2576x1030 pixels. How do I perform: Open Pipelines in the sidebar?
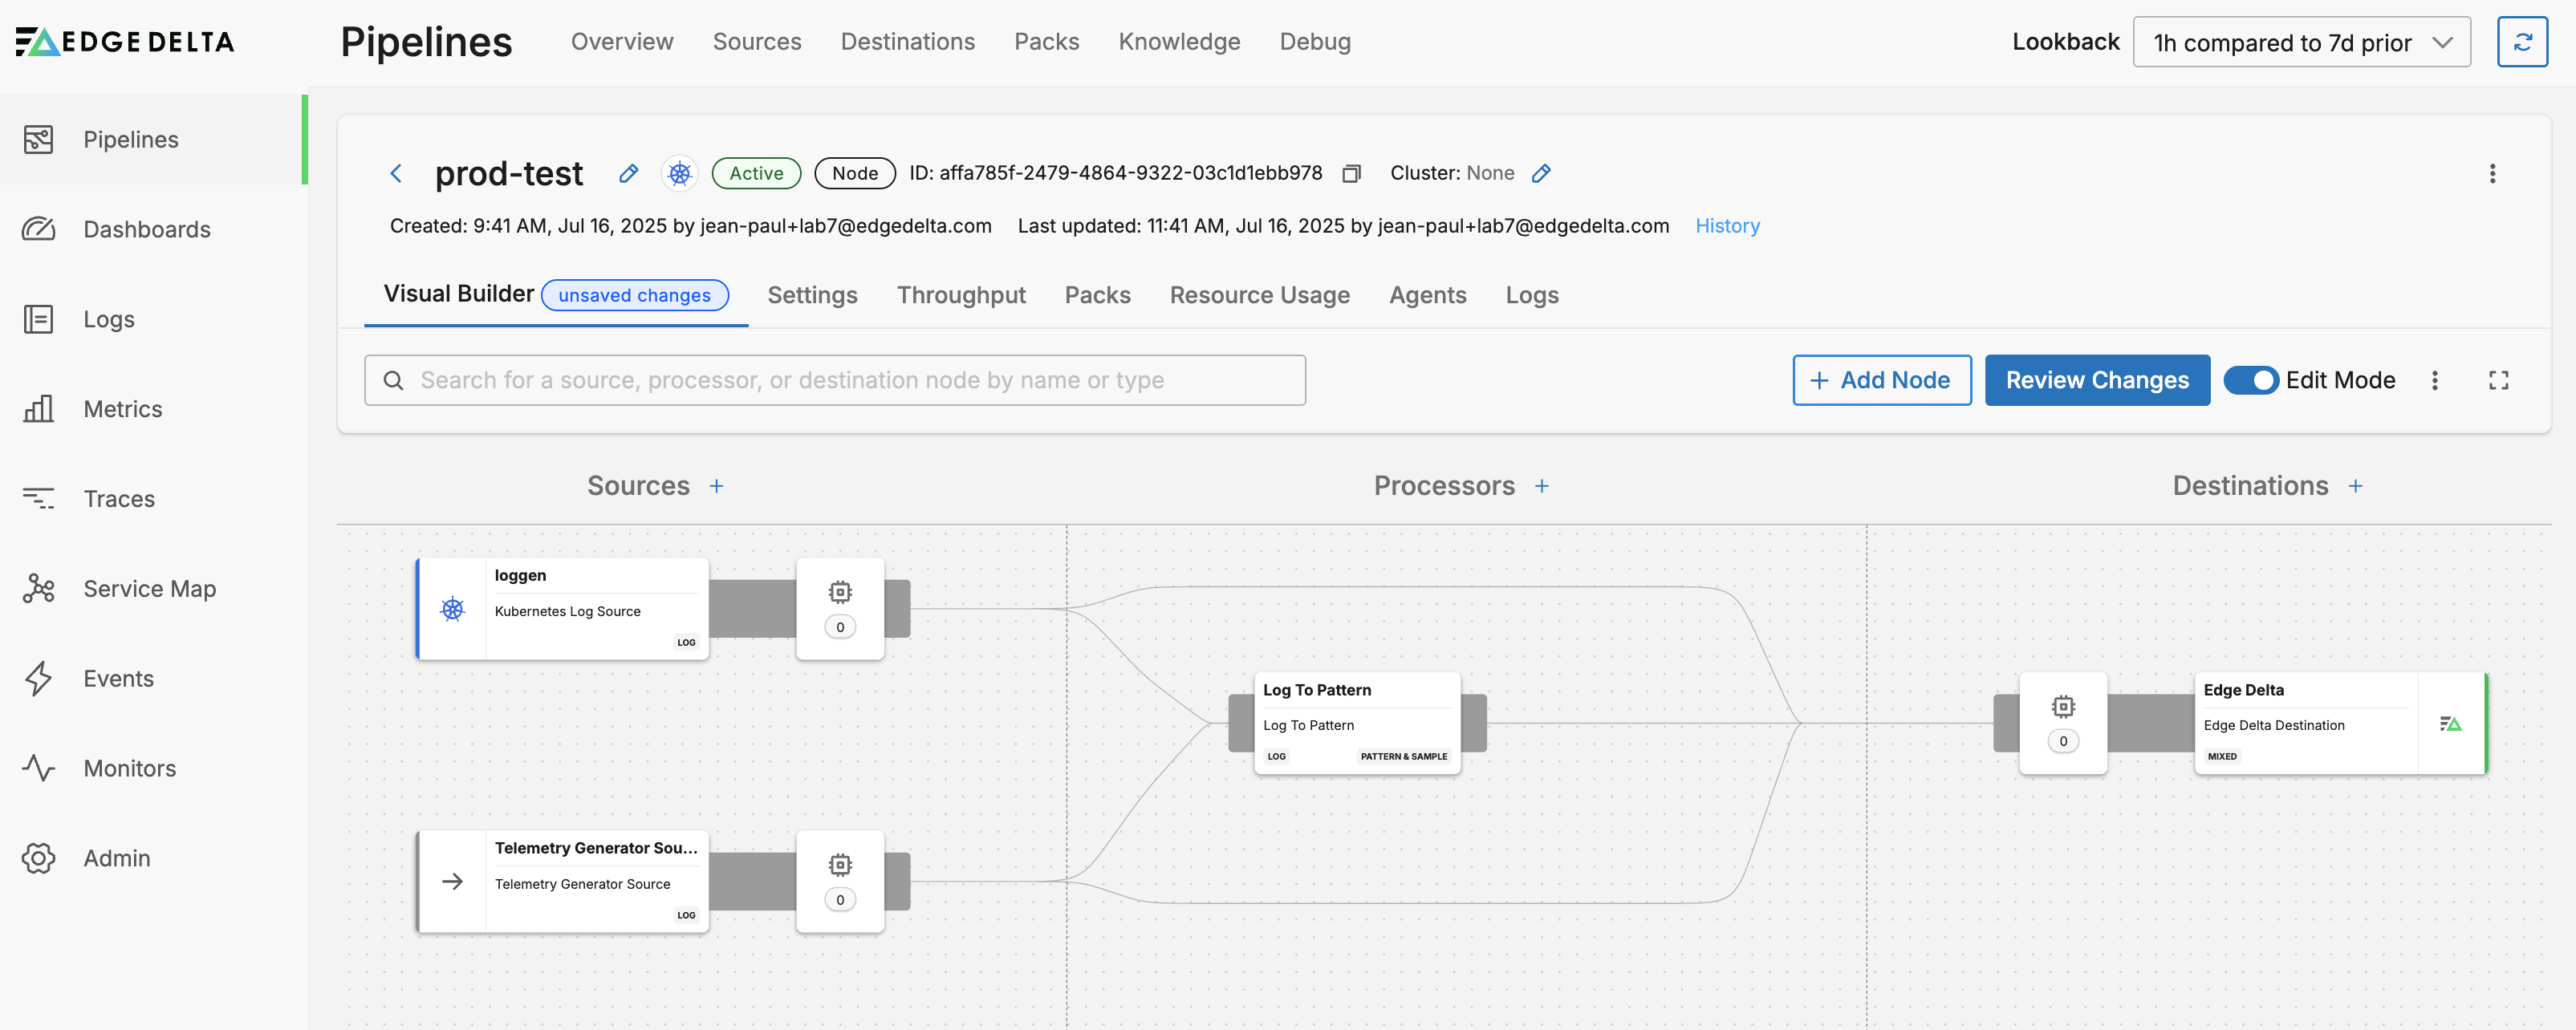[153, 139]
